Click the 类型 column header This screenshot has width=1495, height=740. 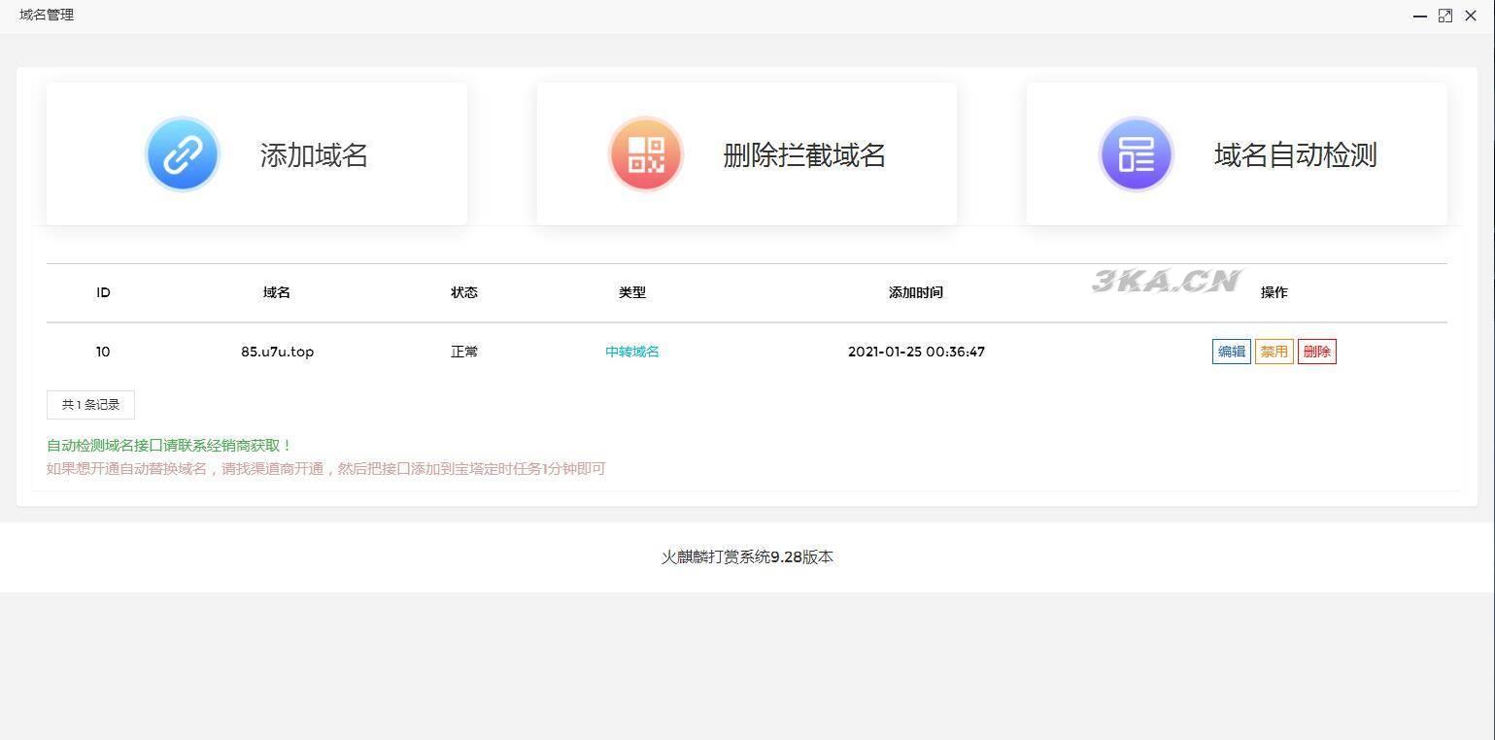632,292
